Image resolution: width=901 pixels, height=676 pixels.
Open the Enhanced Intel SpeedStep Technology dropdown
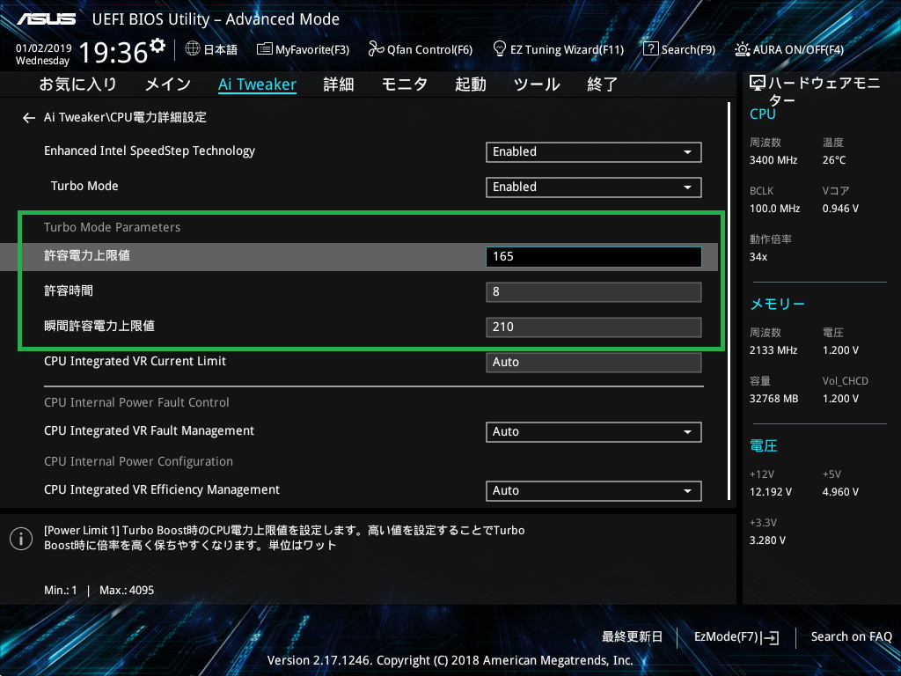594,152
